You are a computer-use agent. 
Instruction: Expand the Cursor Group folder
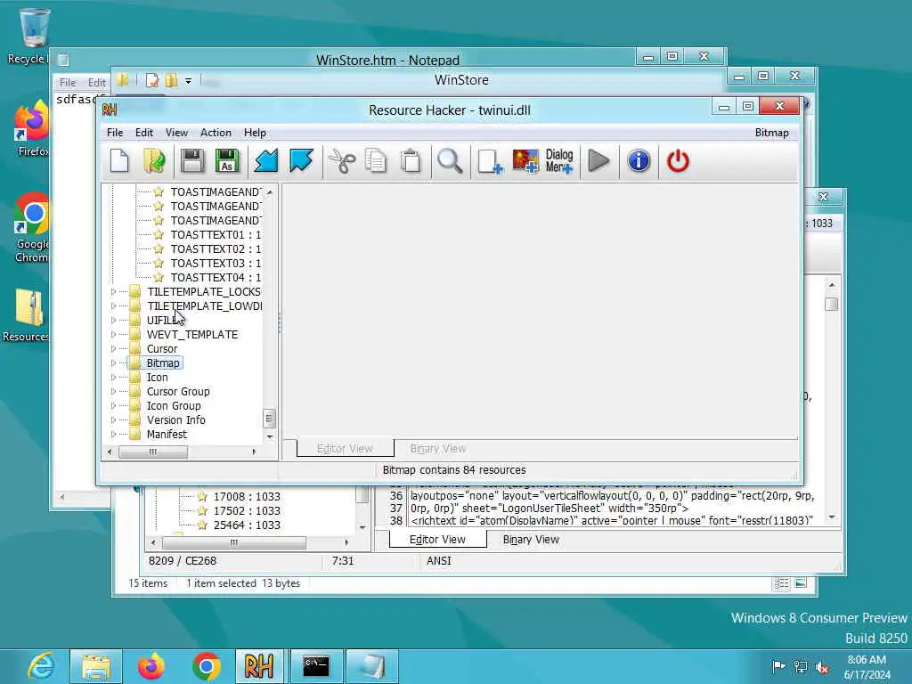(113, 392)
